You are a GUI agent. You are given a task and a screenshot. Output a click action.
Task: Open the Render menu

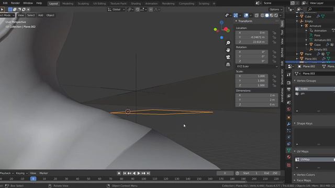(15, 3)
